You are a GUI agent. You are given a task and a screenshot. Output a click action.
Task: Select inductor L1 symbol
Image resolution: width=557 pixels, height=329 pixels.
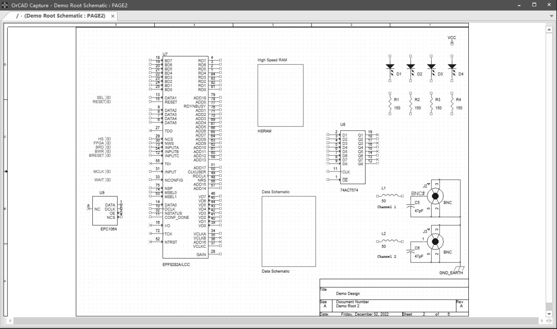point(390,196)
